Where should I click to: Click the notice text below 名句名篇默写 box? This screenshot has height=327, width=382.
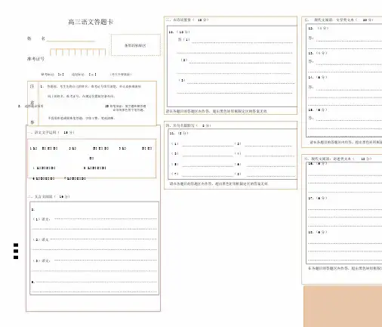(x=219, y=184)
